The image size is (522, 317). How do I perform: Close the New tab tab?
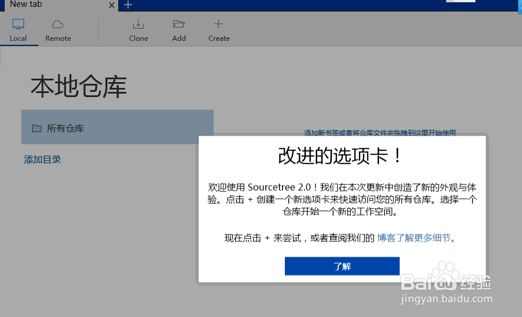[112, 5]
